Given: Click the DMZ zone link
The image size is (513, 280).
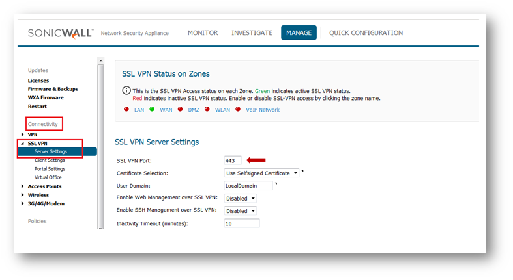Looking at the screenshot, I should click(x=194, y=110).
